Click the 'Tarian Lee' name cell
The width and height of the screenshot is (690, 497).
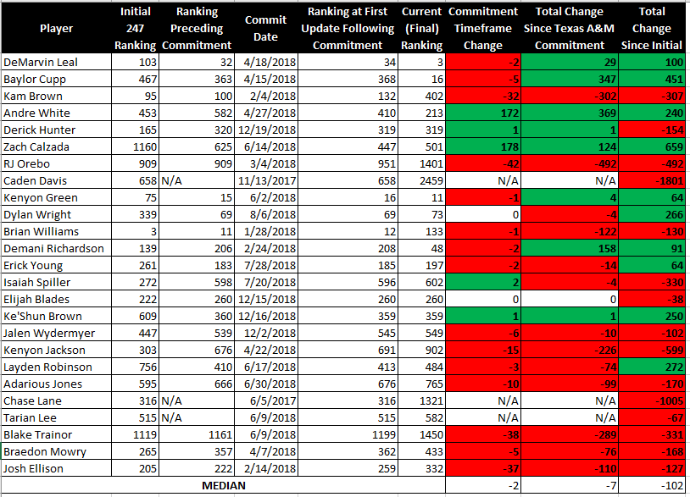[x=56, y=417]
